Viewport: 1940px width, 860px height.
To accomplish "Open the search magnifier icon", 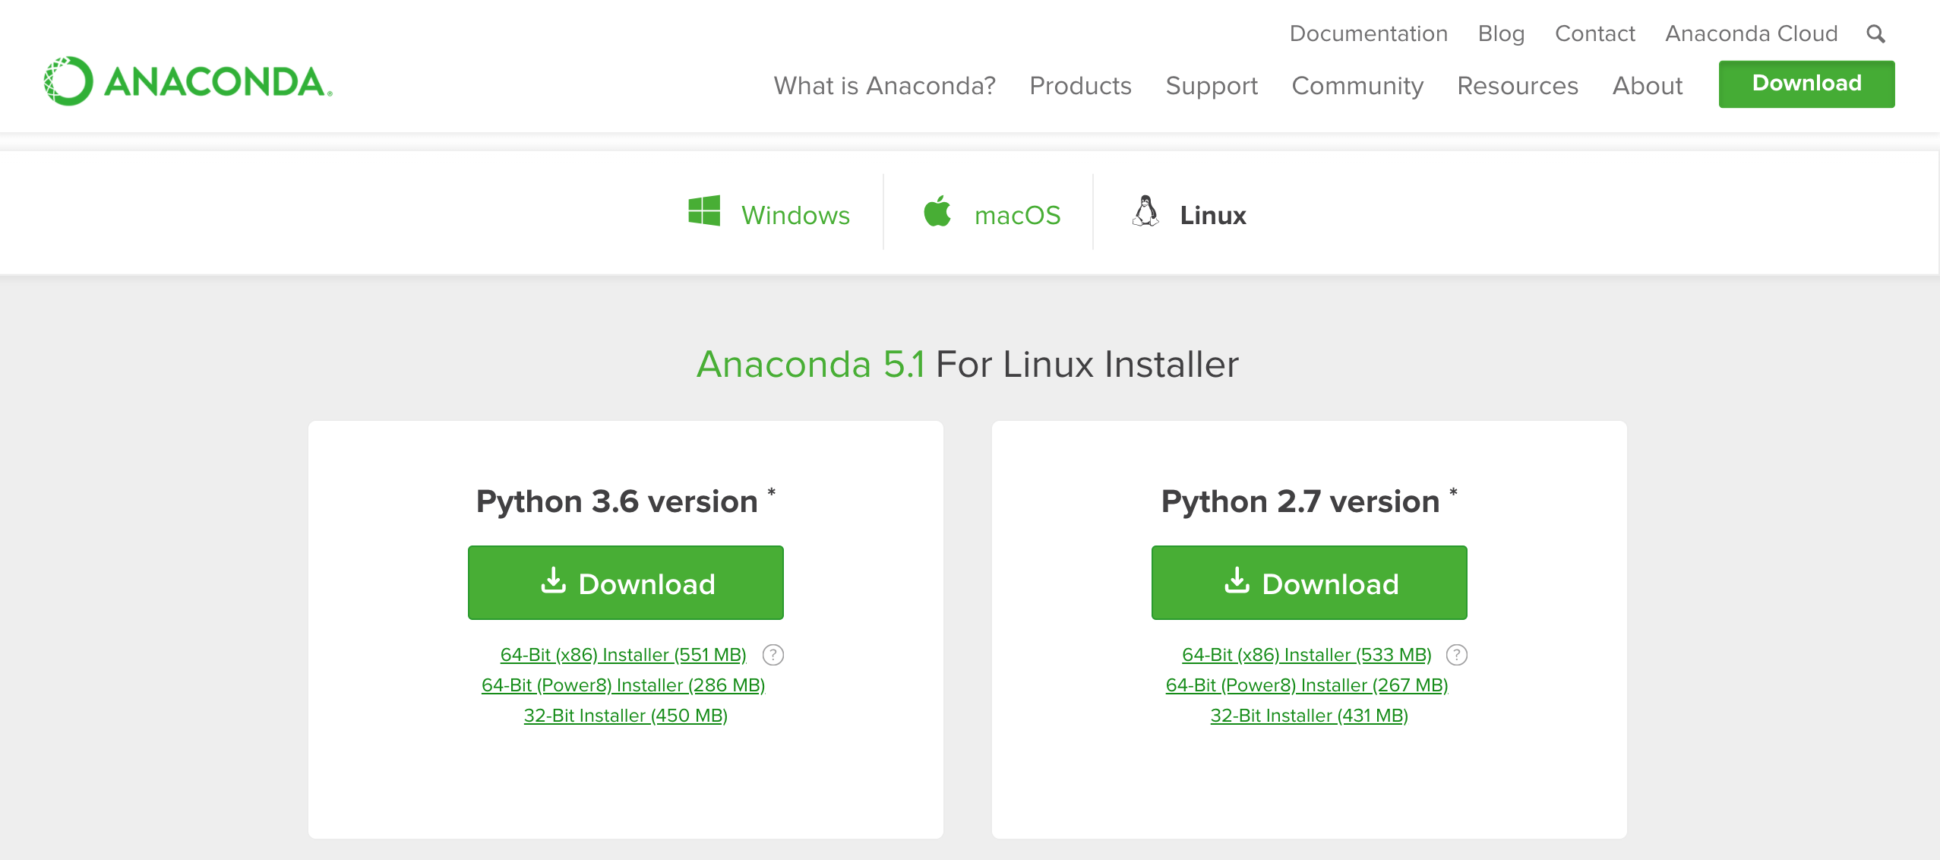I will [1875, 34].
